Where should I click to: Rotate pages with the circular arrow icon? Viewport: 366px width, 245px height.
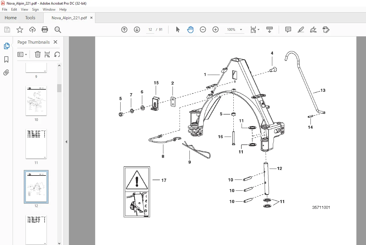coord(57,54)
